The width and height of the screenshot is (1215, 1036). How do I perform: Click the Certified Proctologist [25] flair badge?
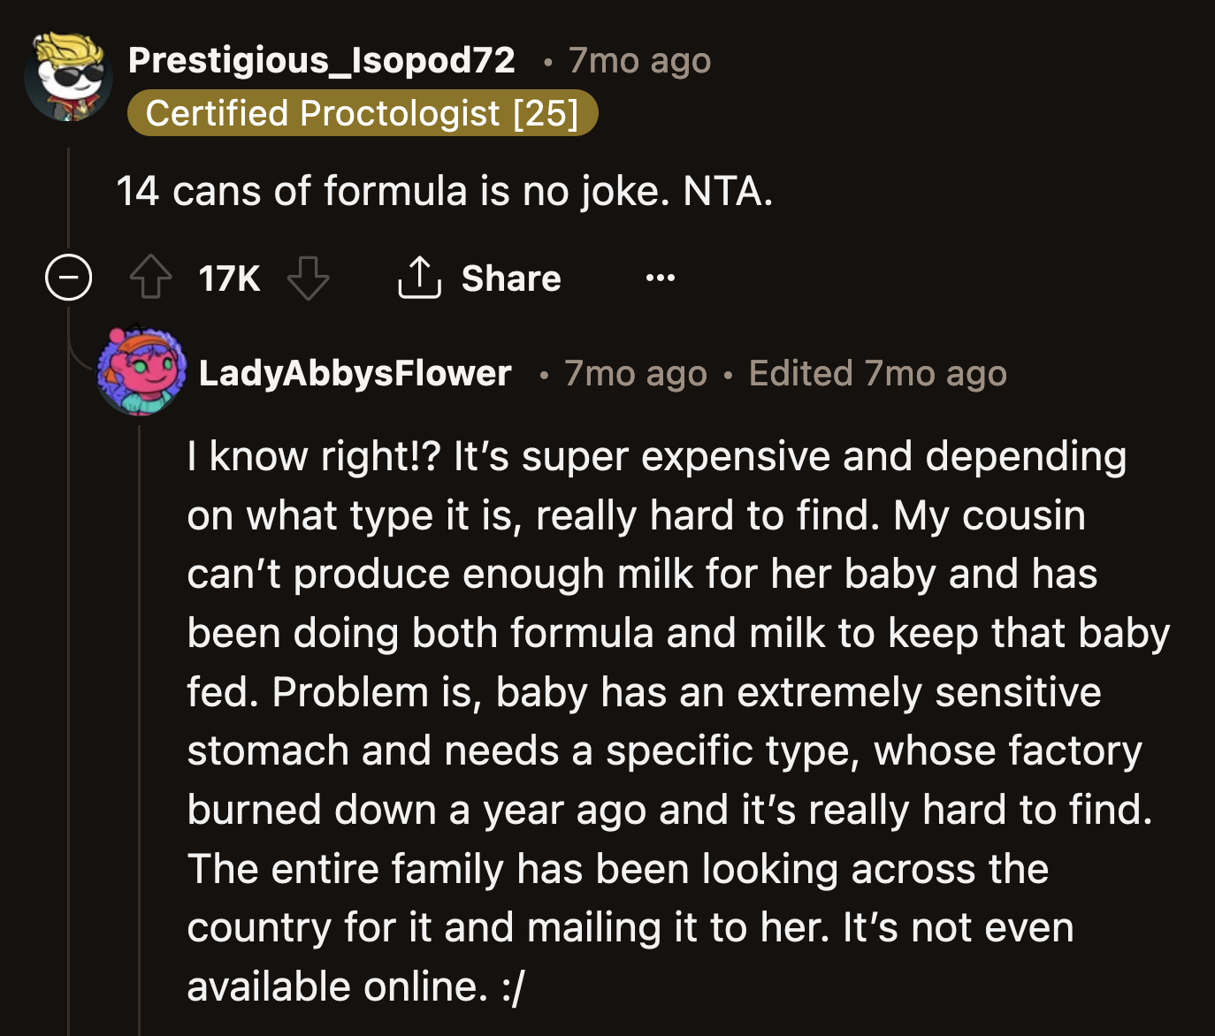click(363, 112)
